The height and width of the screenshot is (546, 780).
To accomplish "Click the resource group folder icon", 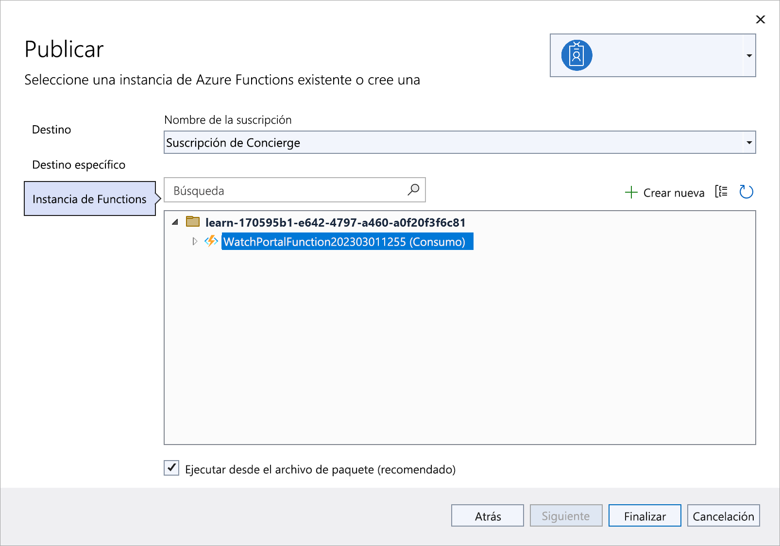I will point(193,222).
